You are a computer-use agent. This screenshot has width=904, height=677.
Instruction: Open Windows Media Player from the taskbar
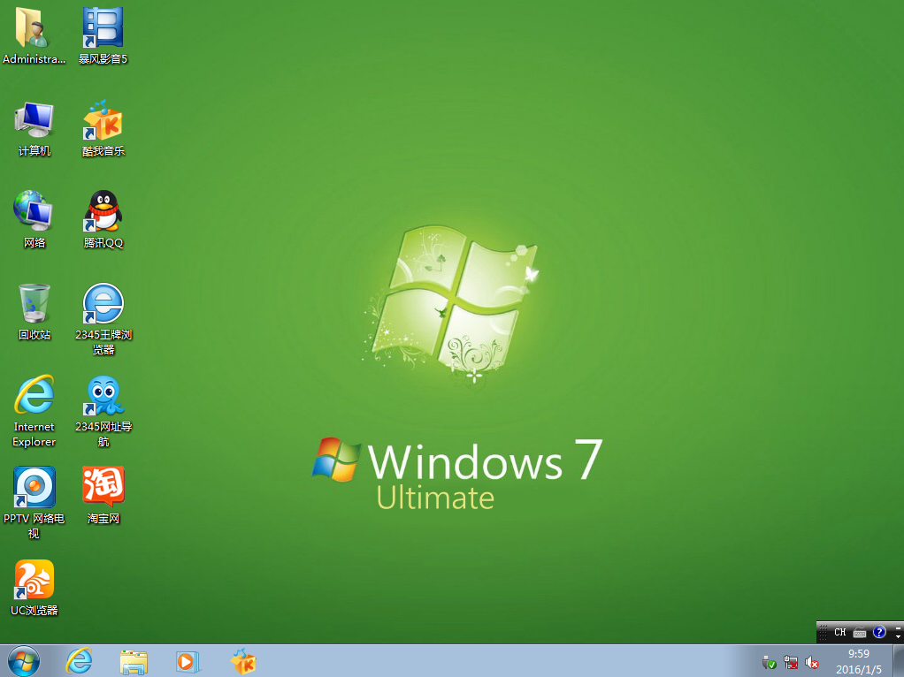(188, 661)
